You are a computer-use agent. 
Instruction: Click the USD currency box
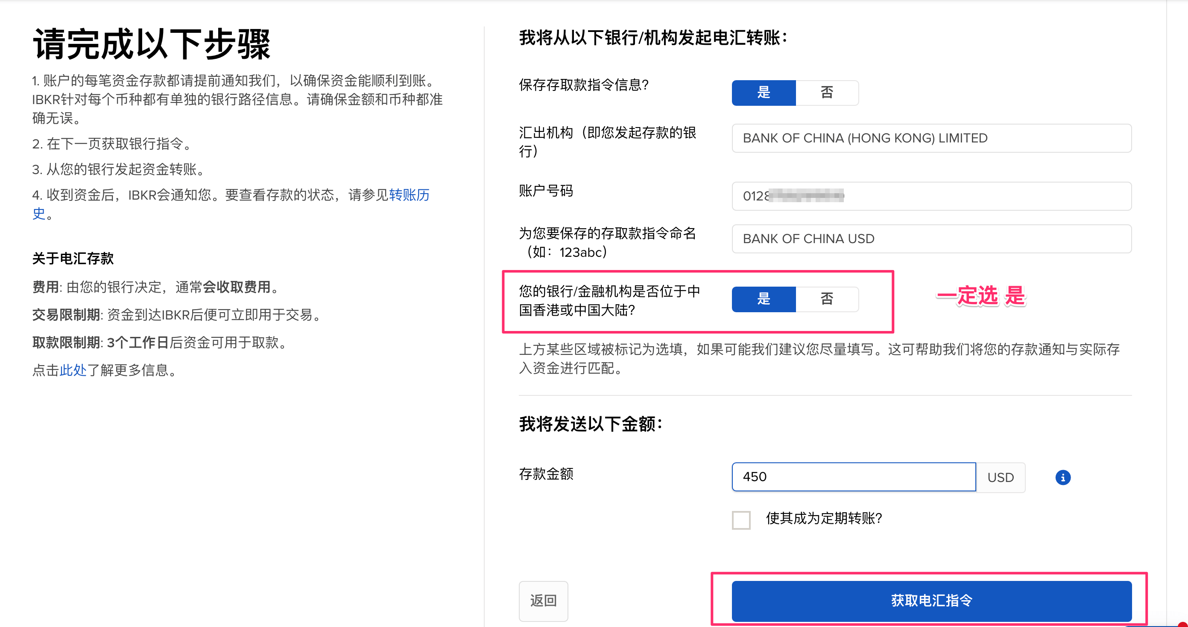(1000, 477)
